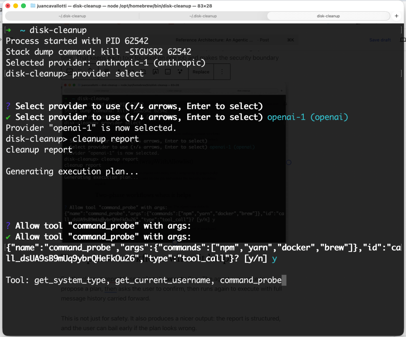Select the active disk-cleanup tab
This screenshot has width=406, height=337.
pyautogui.click(x=328, y=16)
